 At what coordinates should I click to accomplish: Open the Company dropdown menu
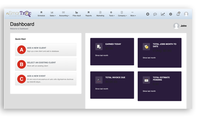click(x=122, y=14)
